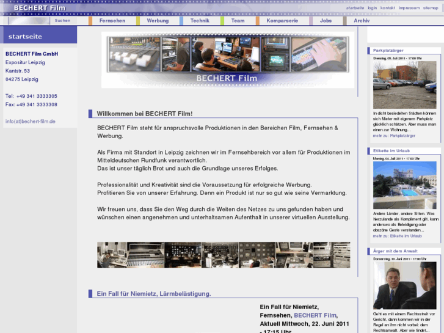The width and height of the screenshot is (444, 333).
Task: Select the 'Tel: +49 341 3333305' line
Action: click(31, 96)
